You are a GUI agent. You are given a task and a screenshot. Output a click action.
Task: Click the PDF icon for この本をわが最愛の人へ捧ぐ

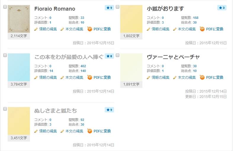pyautogui.click(x=90, y=78)
